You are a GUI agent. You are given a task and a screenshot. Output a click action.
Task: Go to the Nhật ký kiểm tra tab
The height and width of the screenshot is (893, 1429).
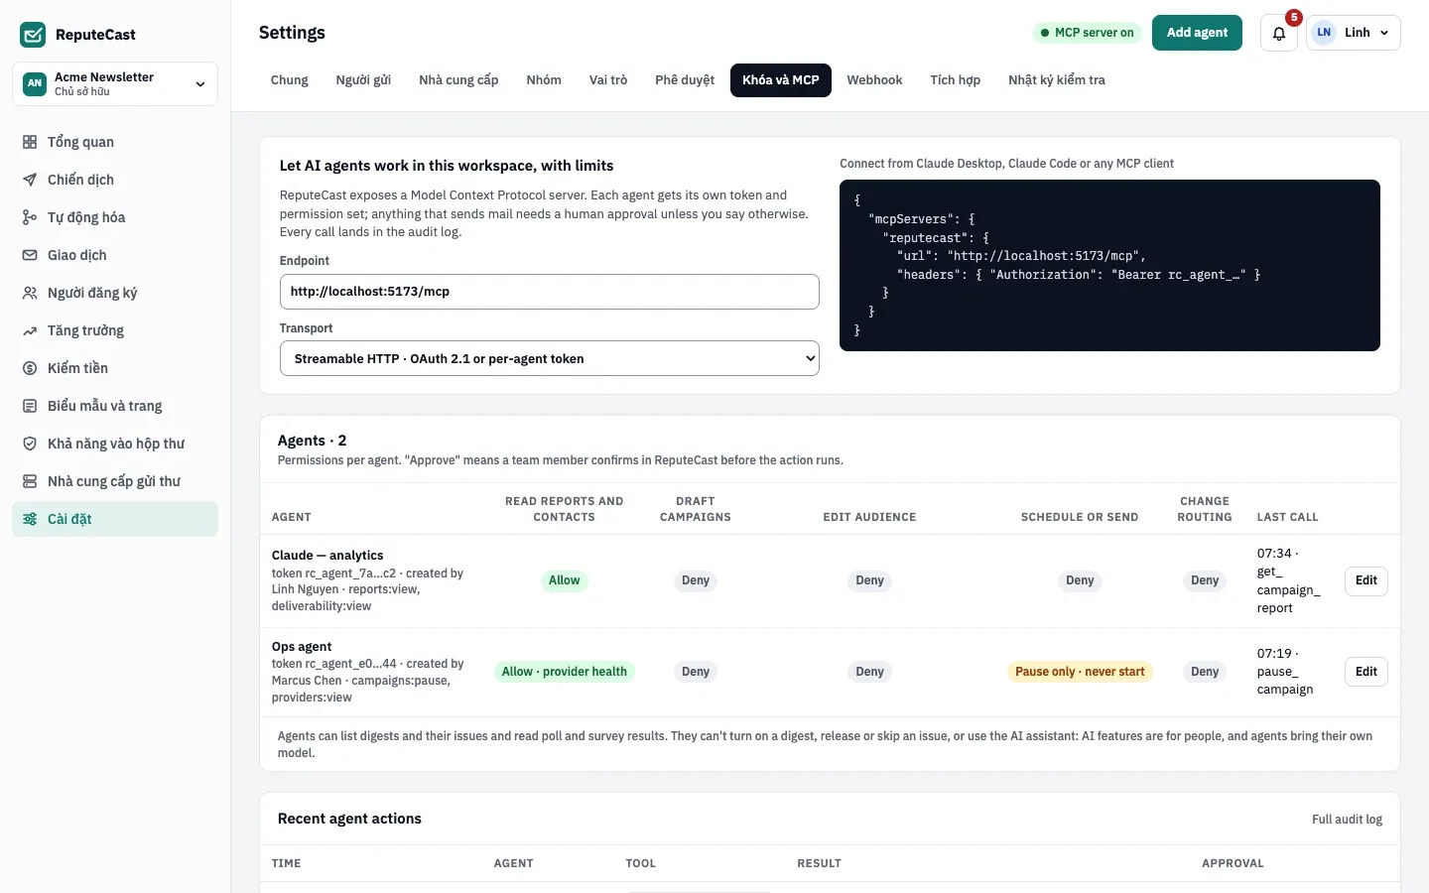click(1057, 80)
